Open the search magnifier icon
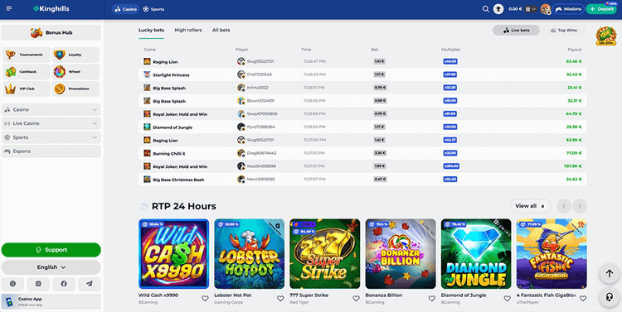 (485, 9)
